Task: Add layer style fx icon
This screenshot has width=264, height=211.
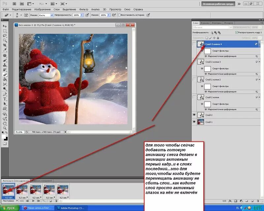Action: (x=230, y=201)
